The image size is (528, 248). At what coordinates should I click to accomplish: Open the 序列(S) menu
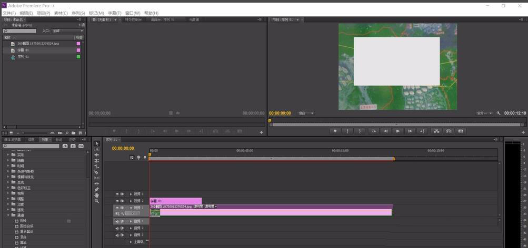[78, 13]
